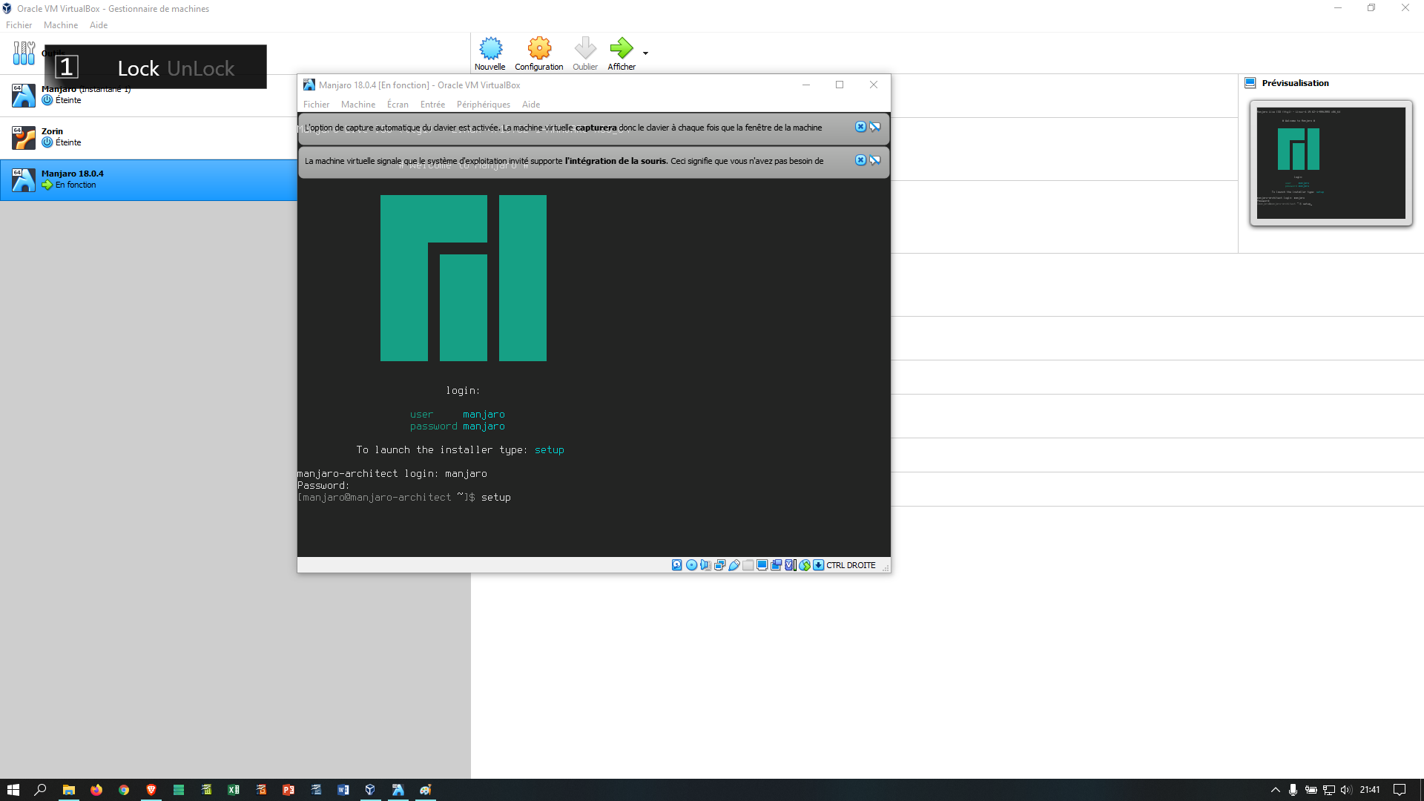Open Firefox from the taskbar
1424x801 pixels.
96,790
